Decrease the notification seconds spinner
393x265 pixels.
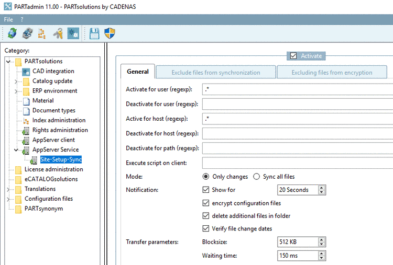[x=322, y=192]
